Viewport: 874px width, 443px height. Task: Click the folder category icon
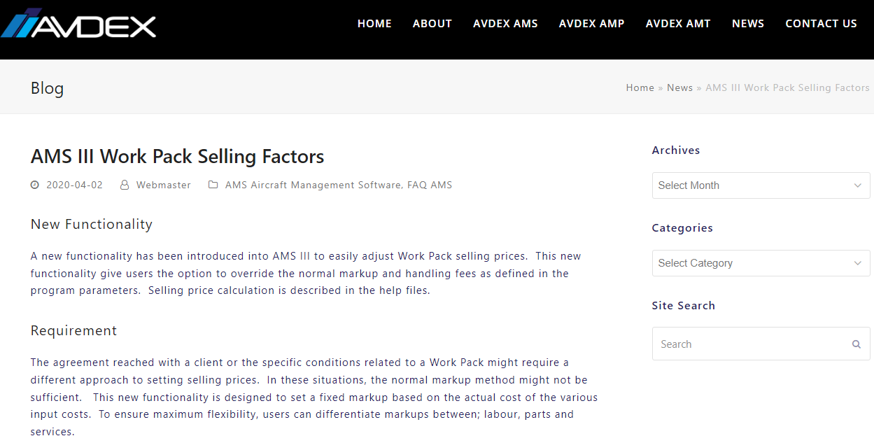213,185
